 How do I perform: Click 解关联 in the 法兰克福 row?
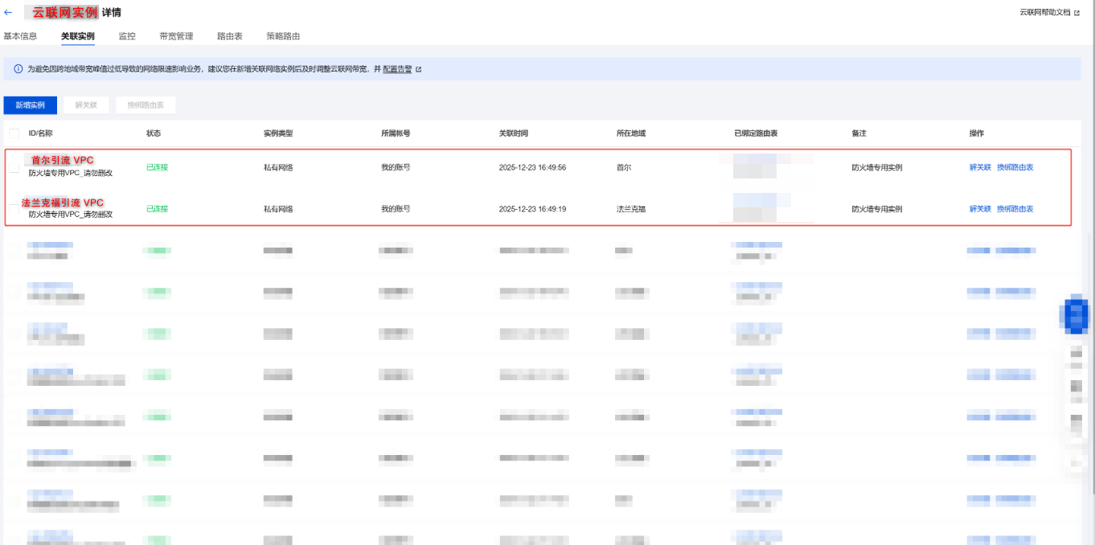coord(980,209)
